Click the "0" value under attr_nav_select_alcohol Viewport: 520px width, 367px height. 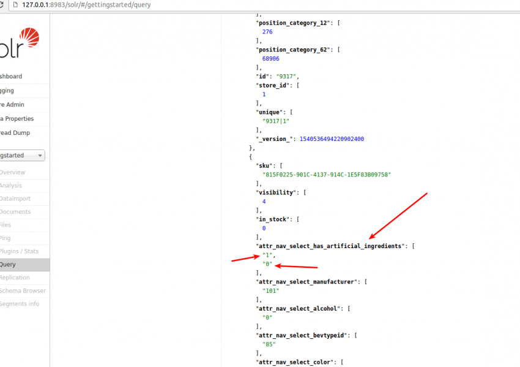267,317
